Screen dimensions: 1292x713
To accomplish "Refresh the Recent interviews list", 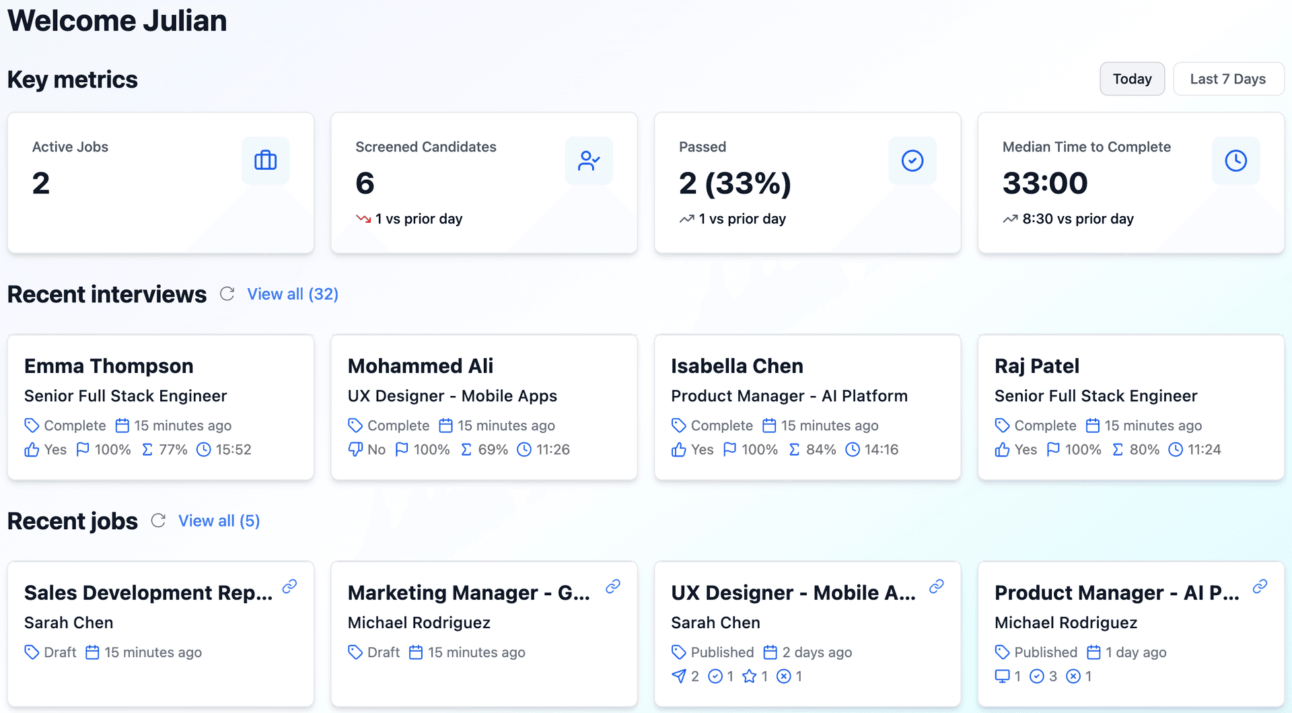I will click(x=227, y=294).
